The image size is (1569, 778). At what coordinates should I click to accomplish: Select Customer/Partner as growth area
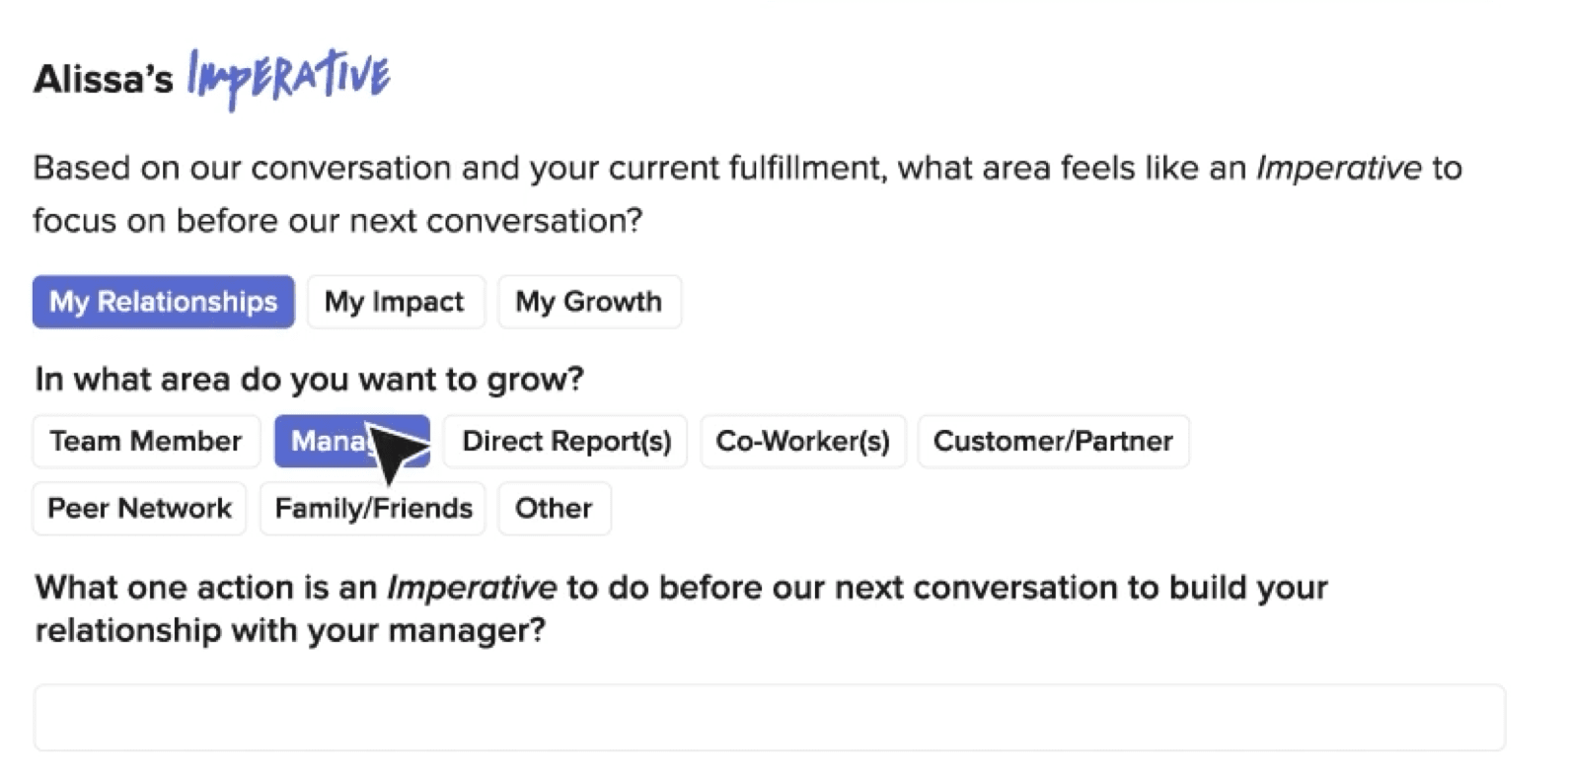(x=1053, y=441)
